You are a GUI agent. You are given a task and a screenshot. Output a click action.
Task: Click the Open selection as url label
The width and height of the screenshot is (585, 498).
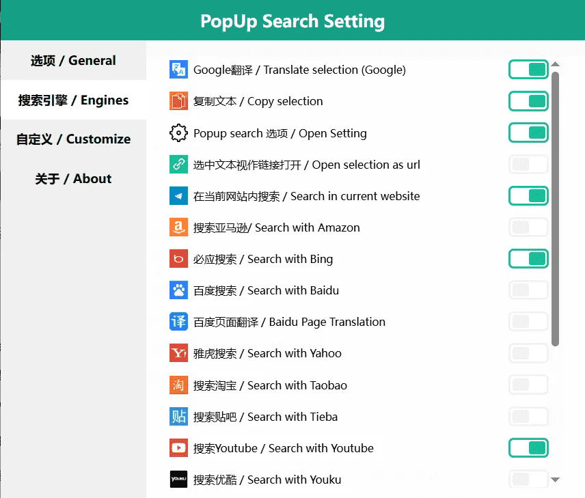307,165
